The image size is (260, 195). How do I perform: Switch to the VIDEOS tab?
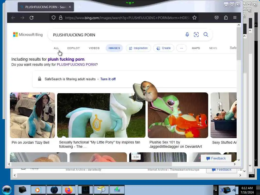pyautogui.click(x=94, y=48)
